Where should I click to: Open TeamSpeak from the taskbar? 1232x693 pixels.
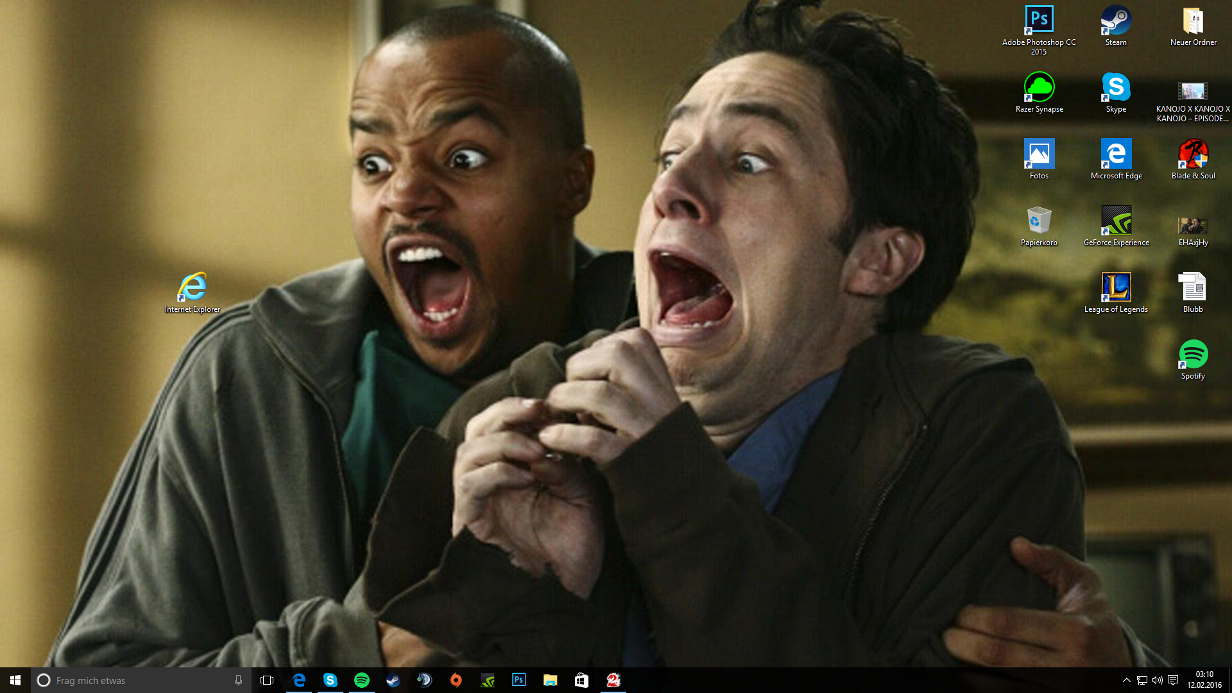point(425,680)
